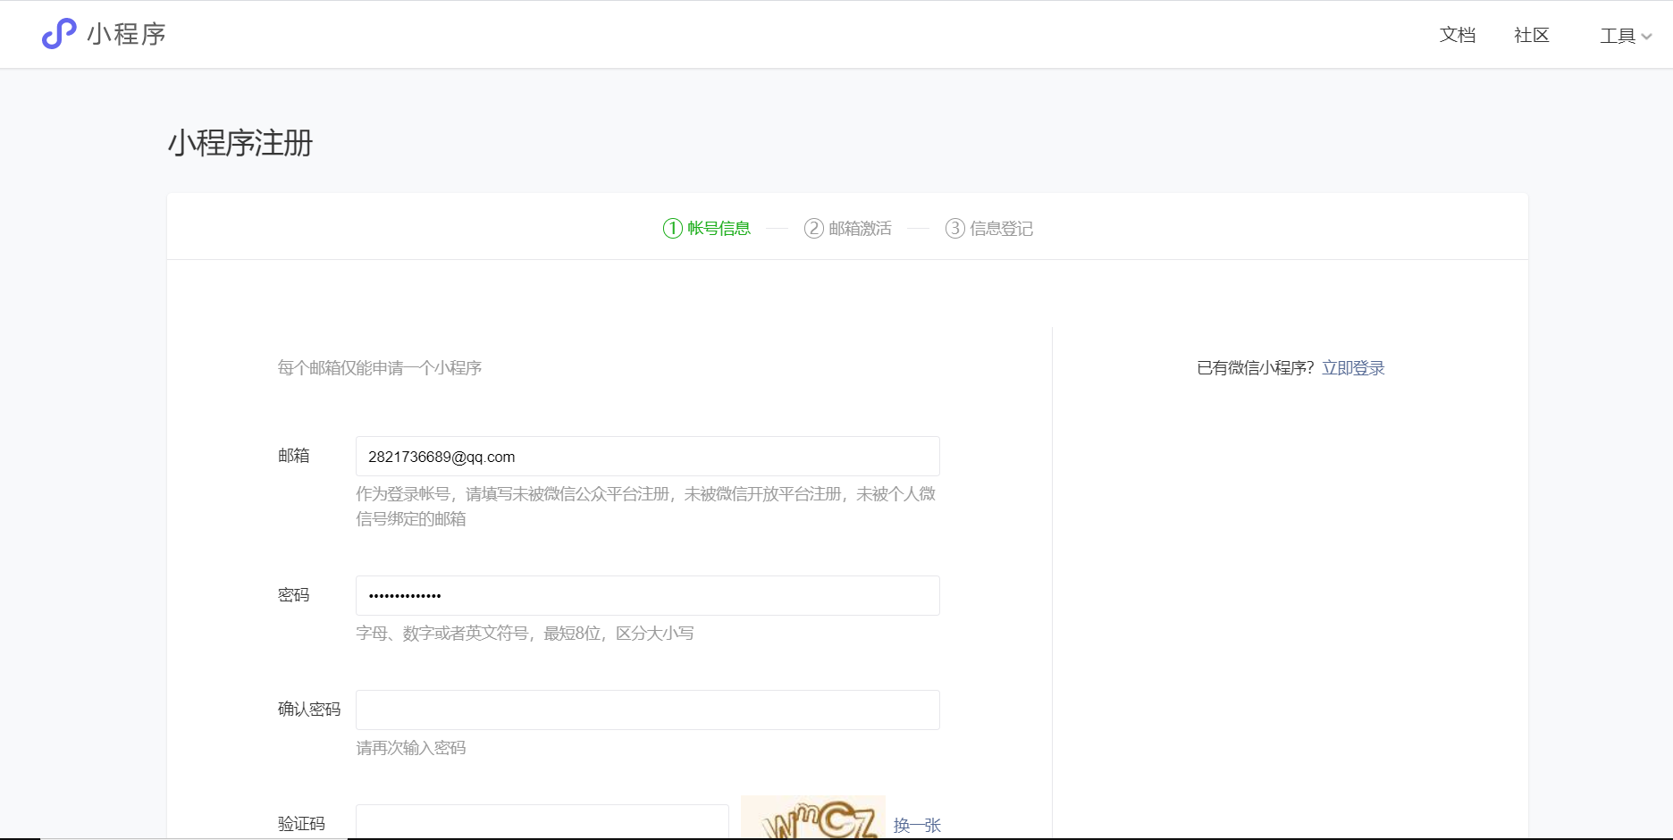Viewport: 1673px width, 840px height.
Task: Click the 小程序注册 page title
Action: 240,143
